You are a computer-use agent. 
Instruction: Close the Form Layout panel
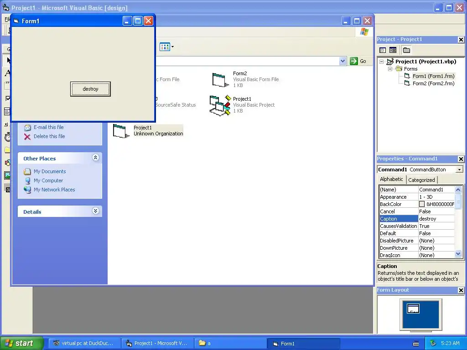click(x=461, y=290)
